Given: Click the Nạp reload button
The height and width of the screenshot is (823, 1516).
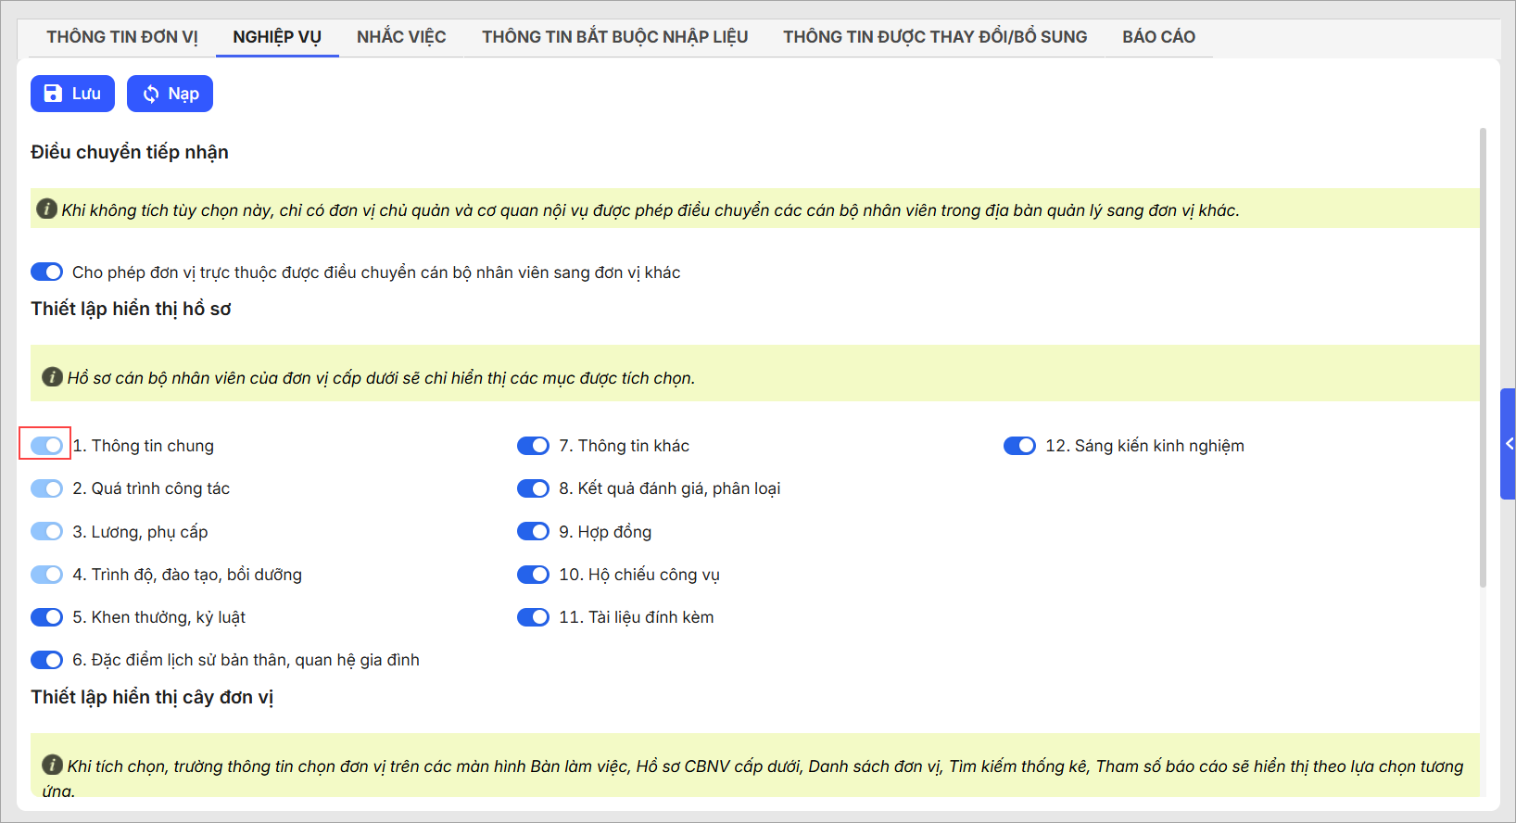Looking at the screenshot, I should coord(170,94).
